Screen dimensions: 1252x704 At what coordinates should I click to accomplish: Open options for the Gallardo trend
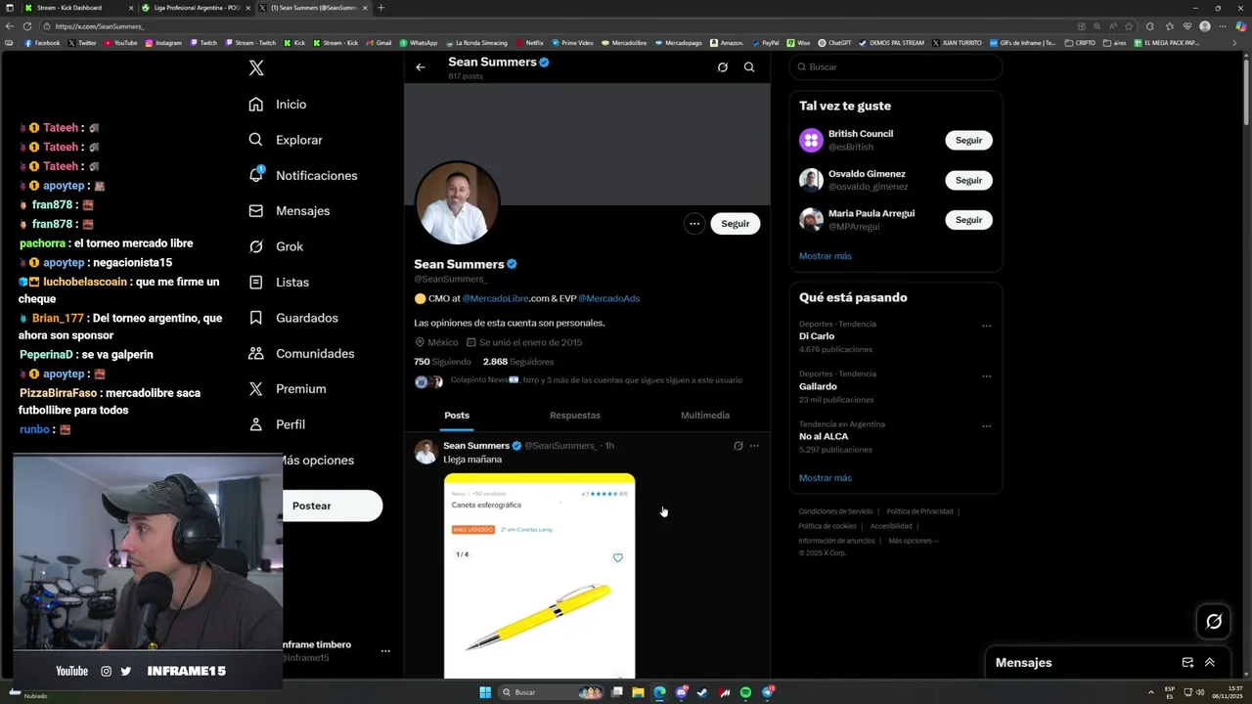(x=986, y=376)
